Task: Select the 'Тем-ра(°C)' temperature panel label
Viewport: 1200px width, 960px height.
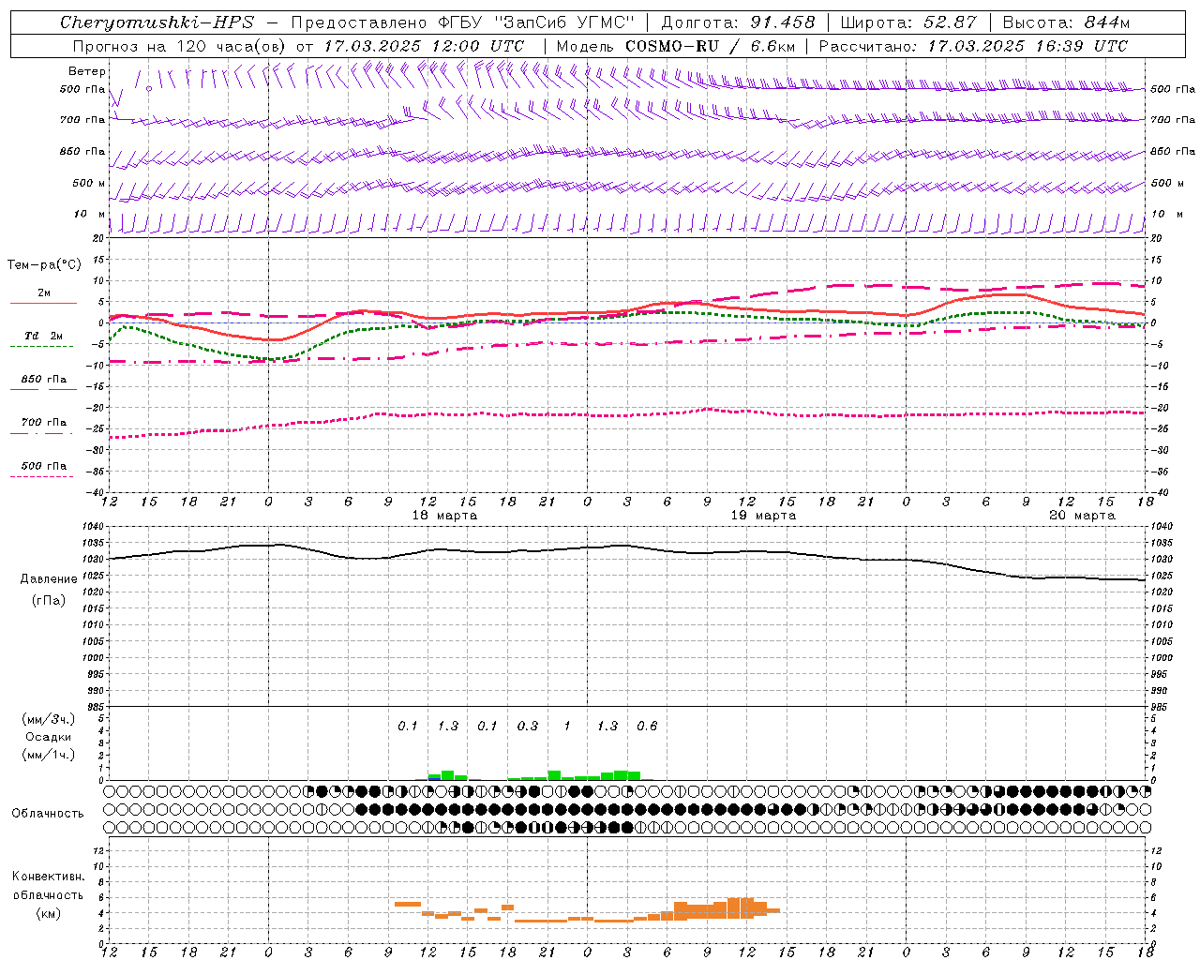Action: [x=44, y=265]
